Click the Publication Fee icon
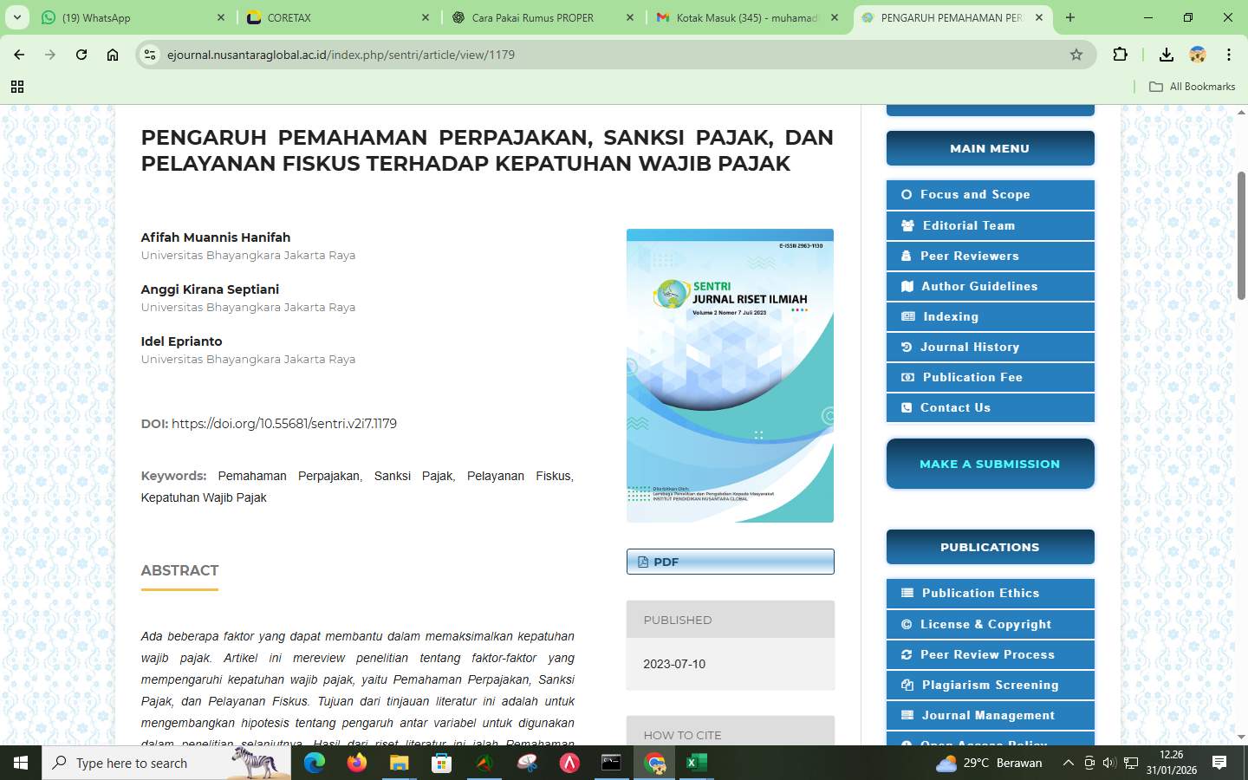 (x=907, y=377)
